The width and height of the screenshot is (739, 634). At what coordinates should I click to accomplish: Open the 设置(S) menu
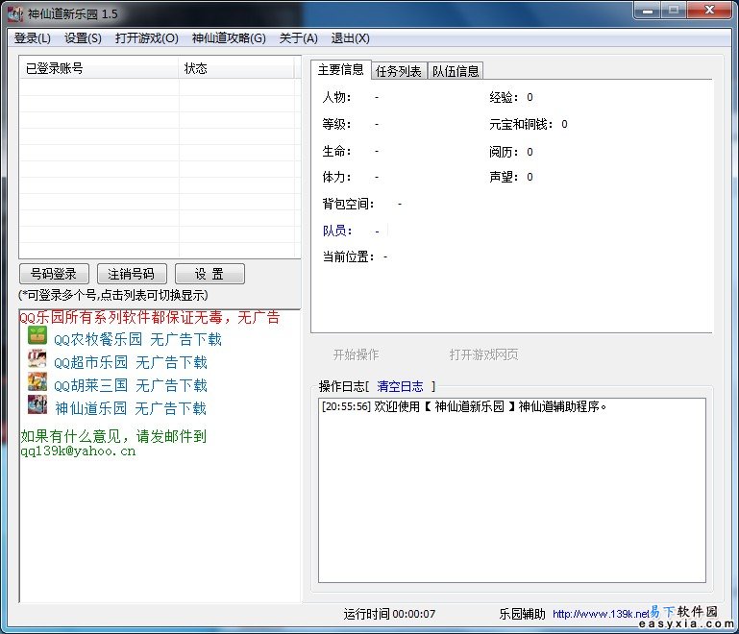point(83,38)
